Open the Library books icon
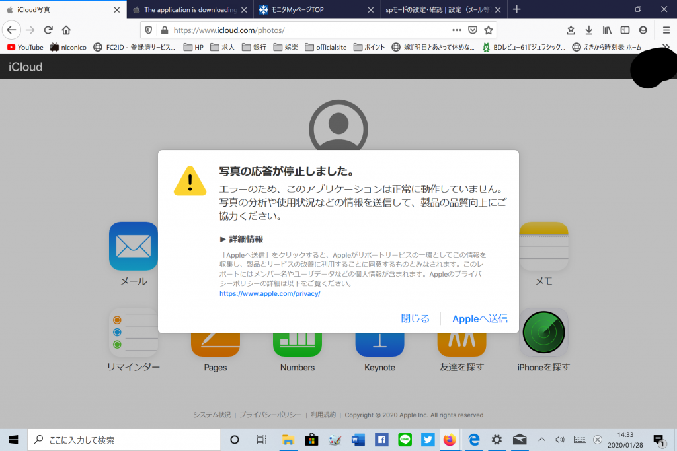The image size is (677, 451). 607,30
